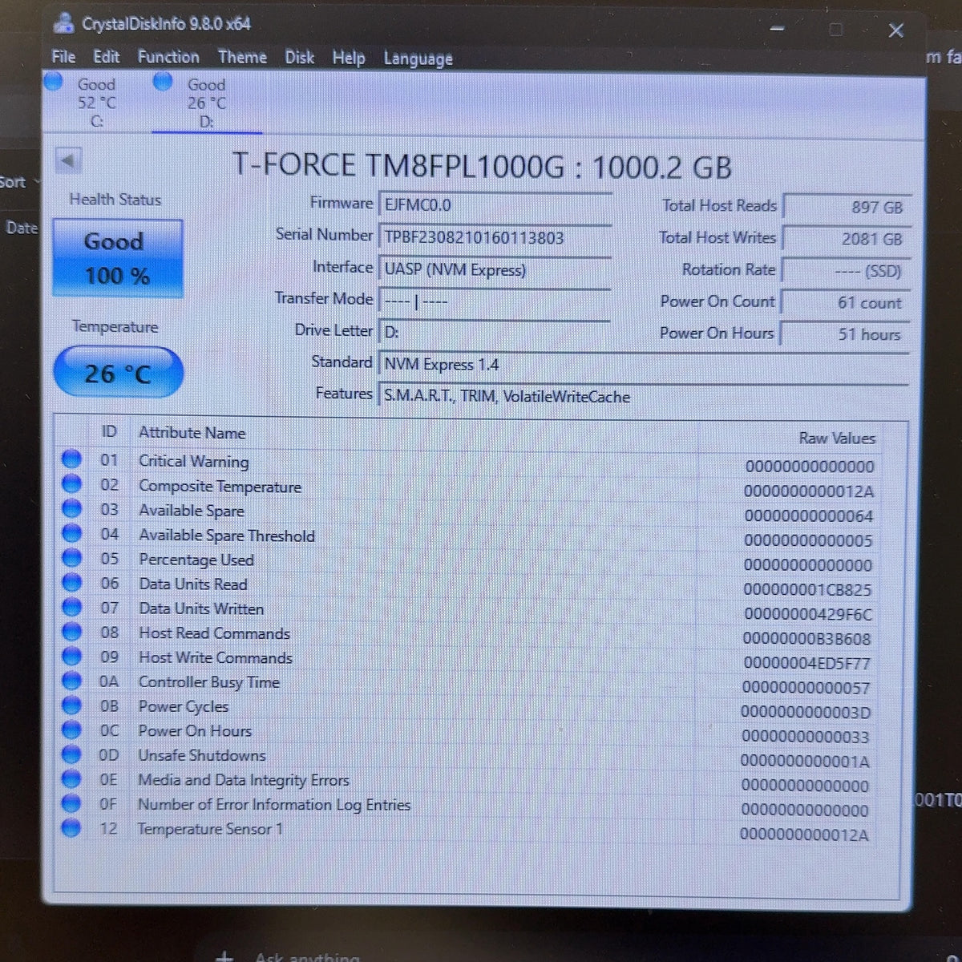This screenshot has width=962, height=962.
Task: Click the status dot for Composite Temperature
Action: coord(72,483)
